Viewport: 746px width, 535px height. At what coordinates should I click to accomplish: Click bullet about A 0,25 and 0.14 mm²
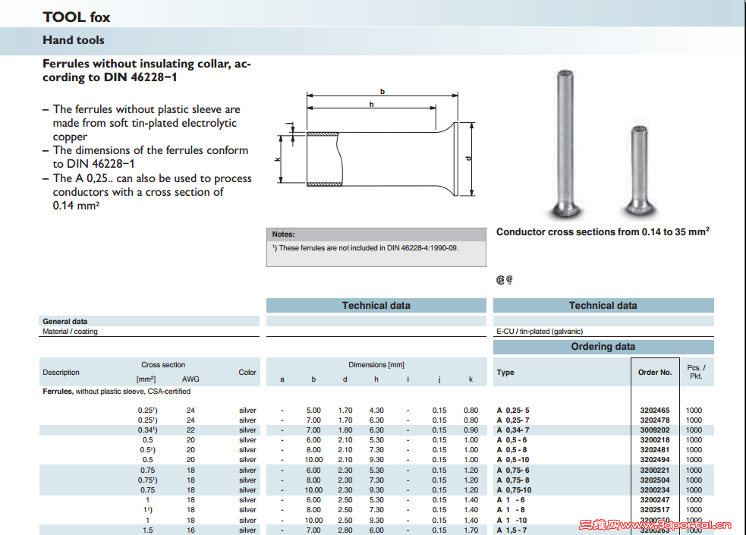(147, 192)
